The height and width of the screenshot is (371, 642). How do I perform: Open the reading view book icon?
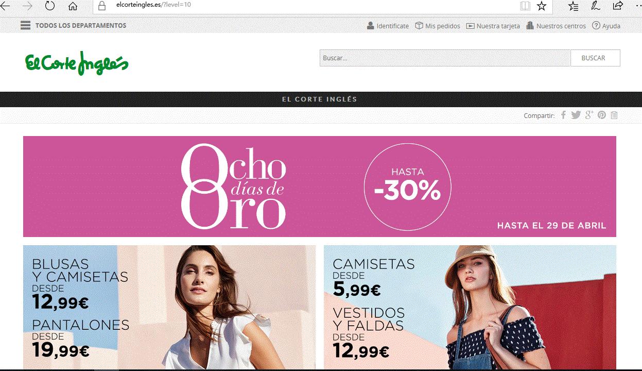525,6
